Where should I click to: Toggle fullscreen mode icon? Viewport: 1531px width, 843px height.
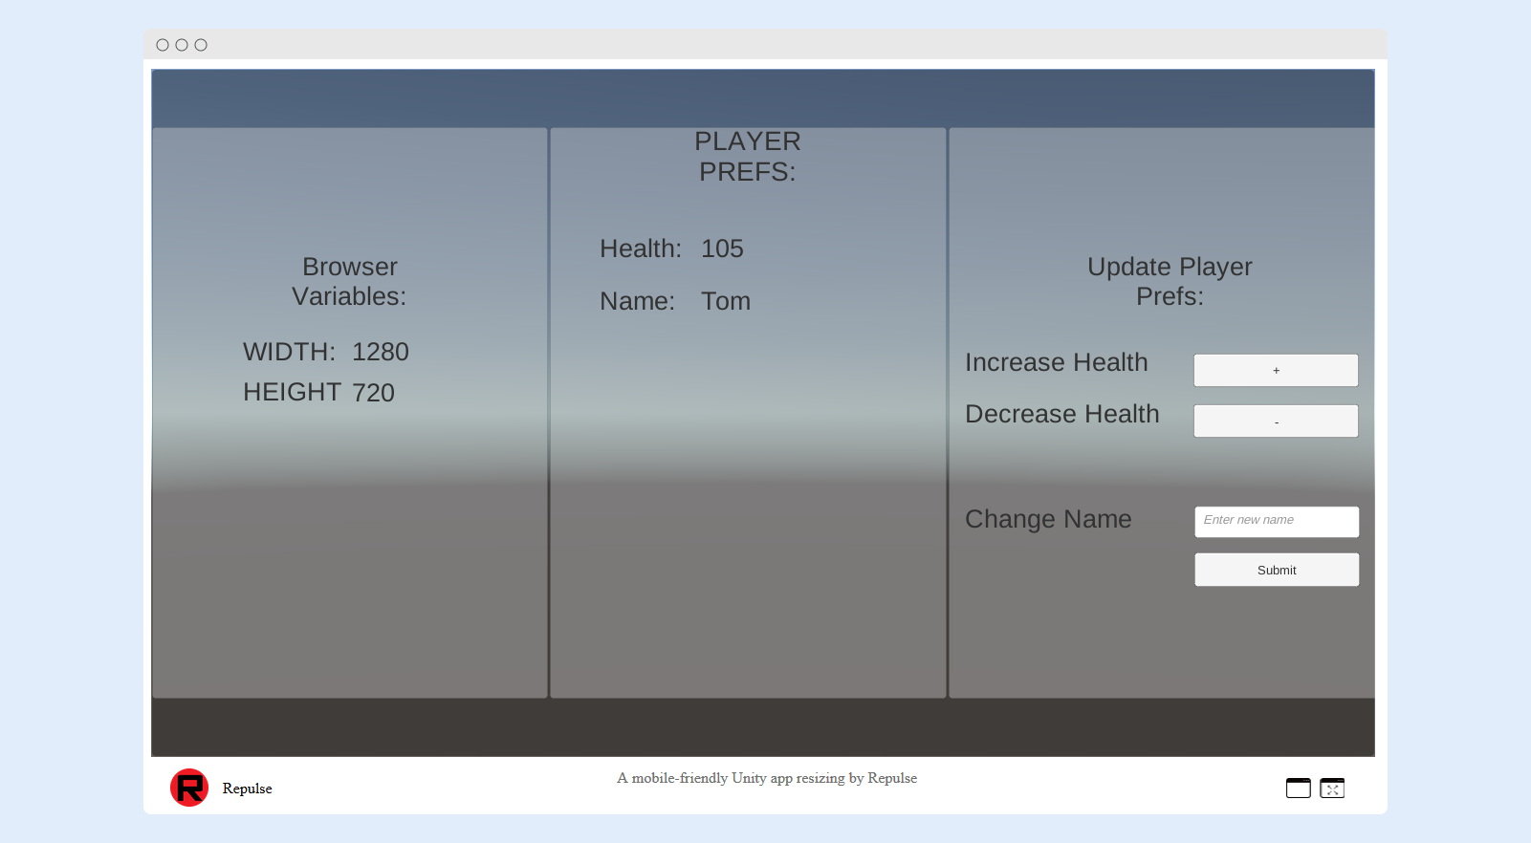click(x=1332, y=788)
